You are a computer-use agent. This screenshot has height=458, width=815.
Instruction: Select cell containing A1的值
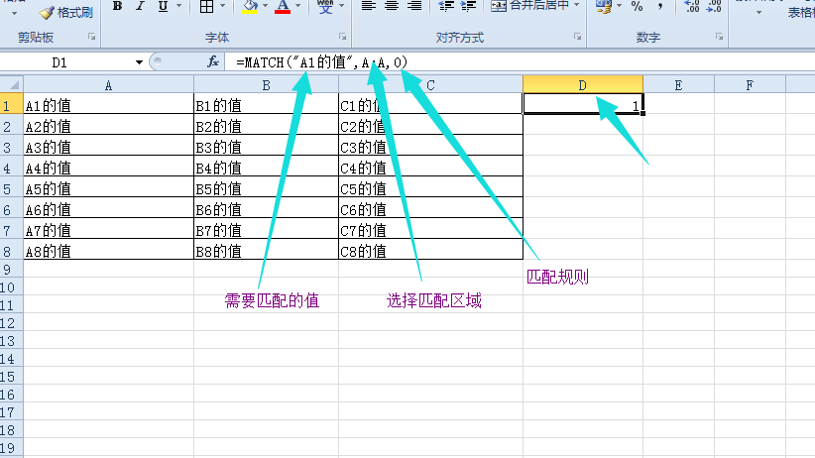tap(108, 105)
